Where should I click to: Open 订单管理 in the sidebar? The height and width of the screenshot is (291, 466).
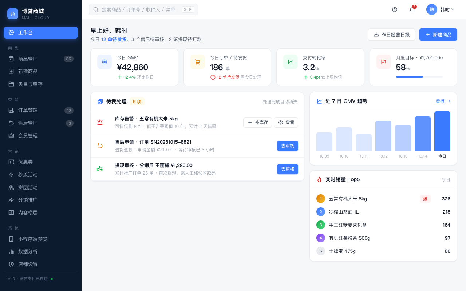41,110
